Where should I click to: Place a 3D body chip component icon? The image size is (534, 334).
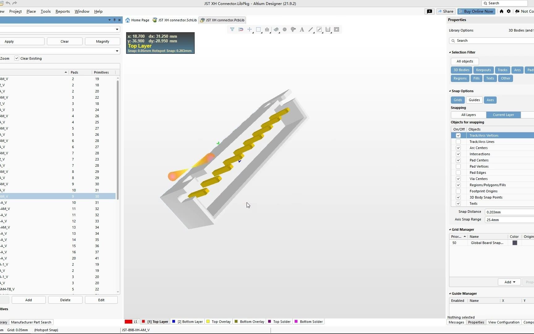click(276, 29)
